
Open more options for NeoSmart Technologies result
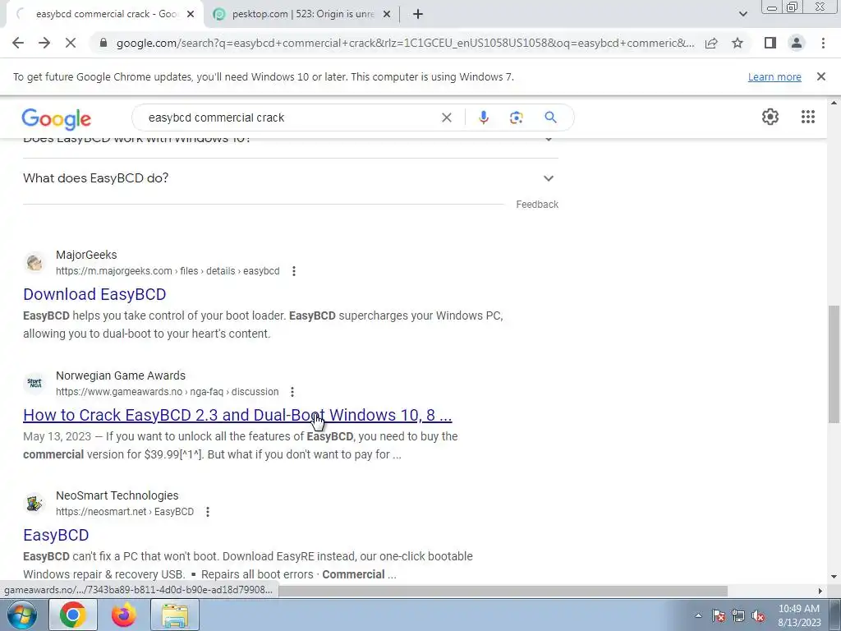tap(207, 512)
